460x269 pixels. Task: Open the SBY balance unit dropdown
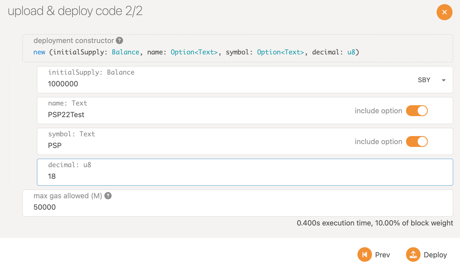(x=431, y=80)
